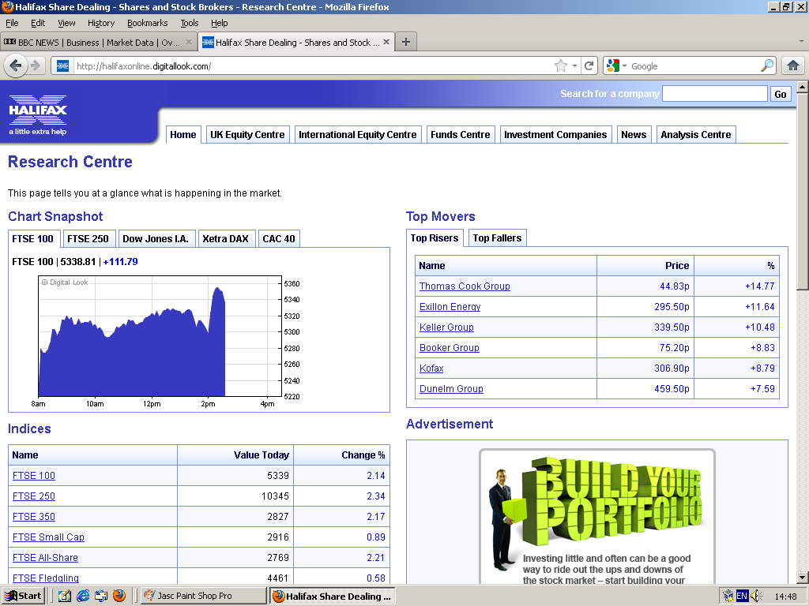Open the View menu
The image size is (809, 606).
66,23
